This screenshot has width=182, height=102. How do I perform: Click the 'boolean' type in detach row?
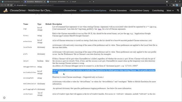pos(40,61)
